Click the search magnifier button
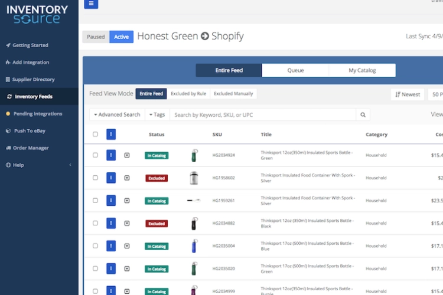 (363, 115)
